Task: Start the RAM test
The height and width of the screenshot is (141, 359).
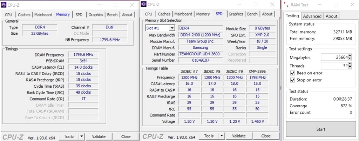Action: click(321, 129)
